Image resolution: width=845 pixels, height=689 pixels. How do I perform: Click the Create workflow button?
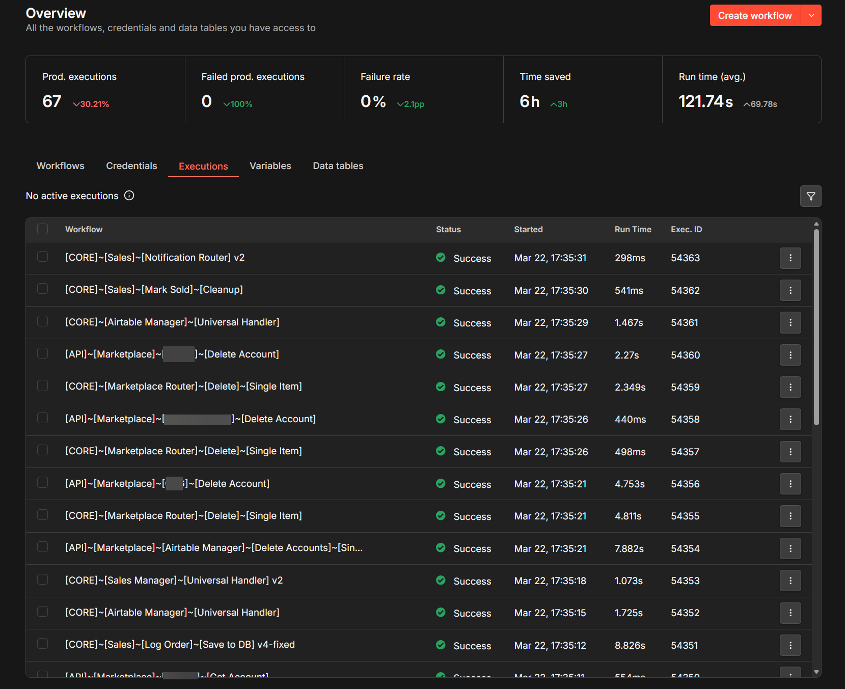[754, 16]
